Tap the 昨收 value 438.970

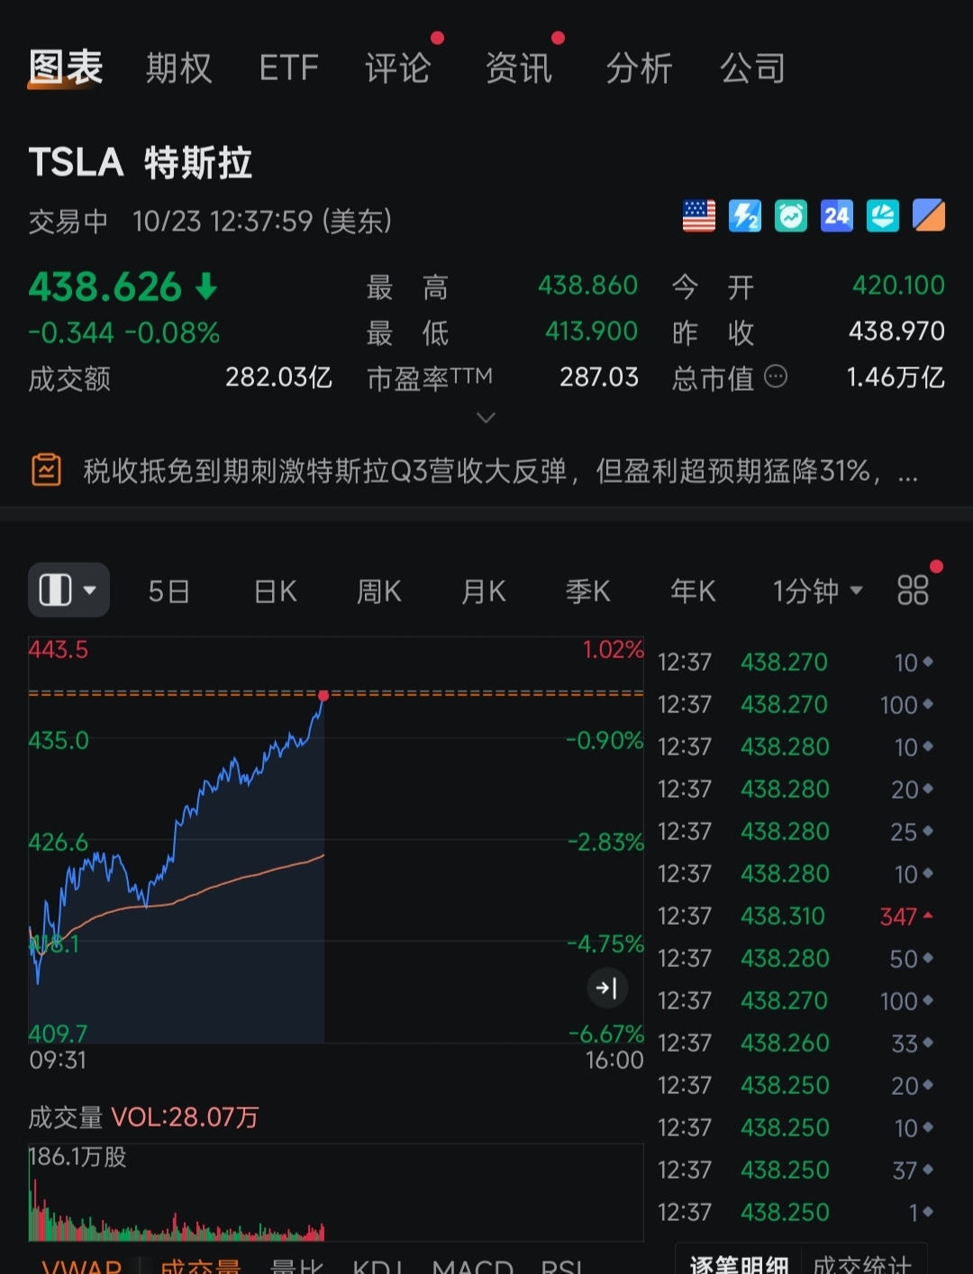[x=896, y=331]
